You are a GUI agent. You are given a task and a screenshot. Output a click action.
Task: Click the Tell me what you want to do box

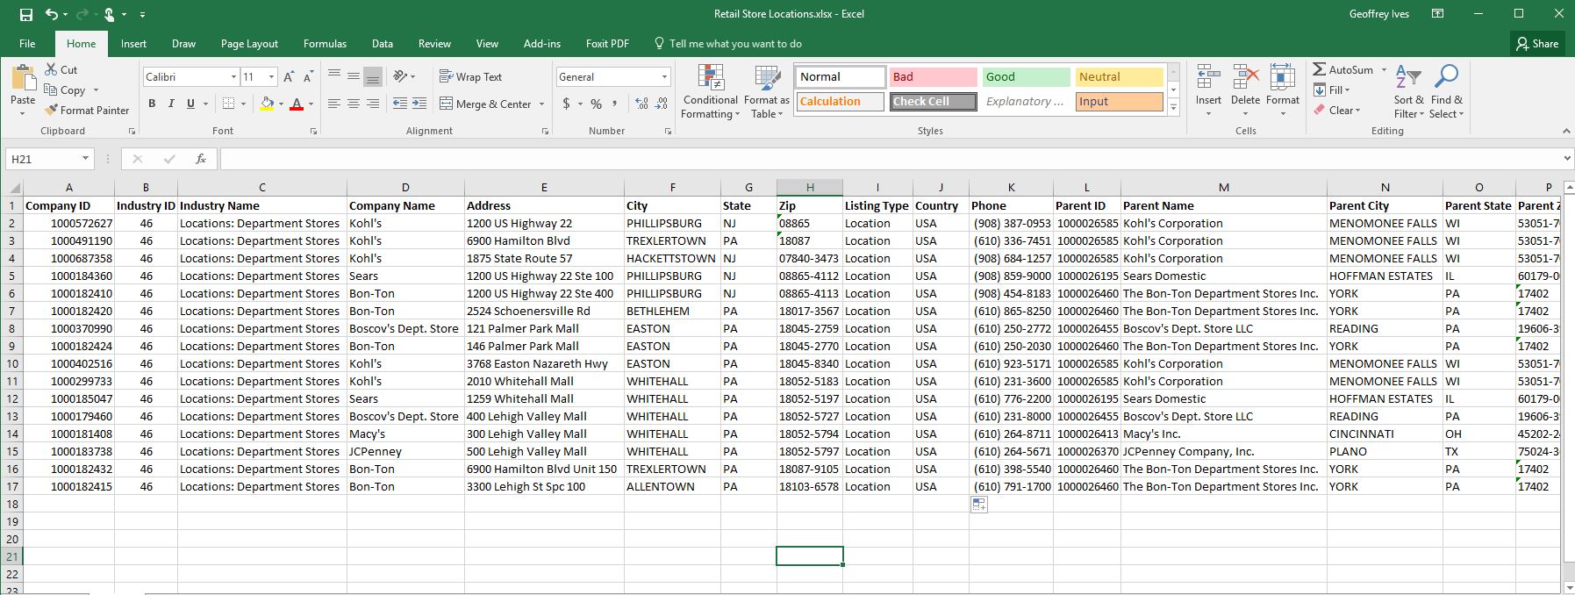[x=728, y=43]
